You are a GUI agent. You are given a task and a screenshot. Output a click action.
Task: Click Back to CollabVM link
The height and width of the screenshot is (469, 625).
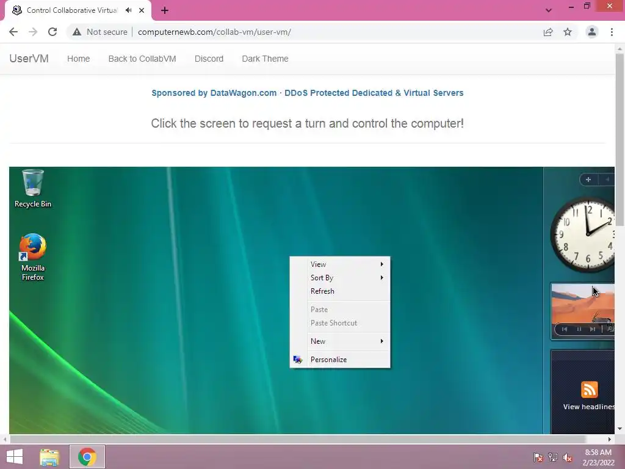click(142, 59)
